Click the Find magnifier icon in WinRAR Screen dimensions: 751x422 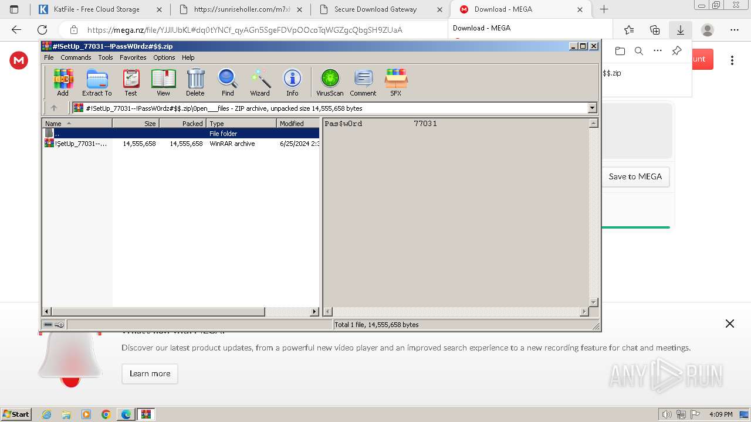(228, 82)
